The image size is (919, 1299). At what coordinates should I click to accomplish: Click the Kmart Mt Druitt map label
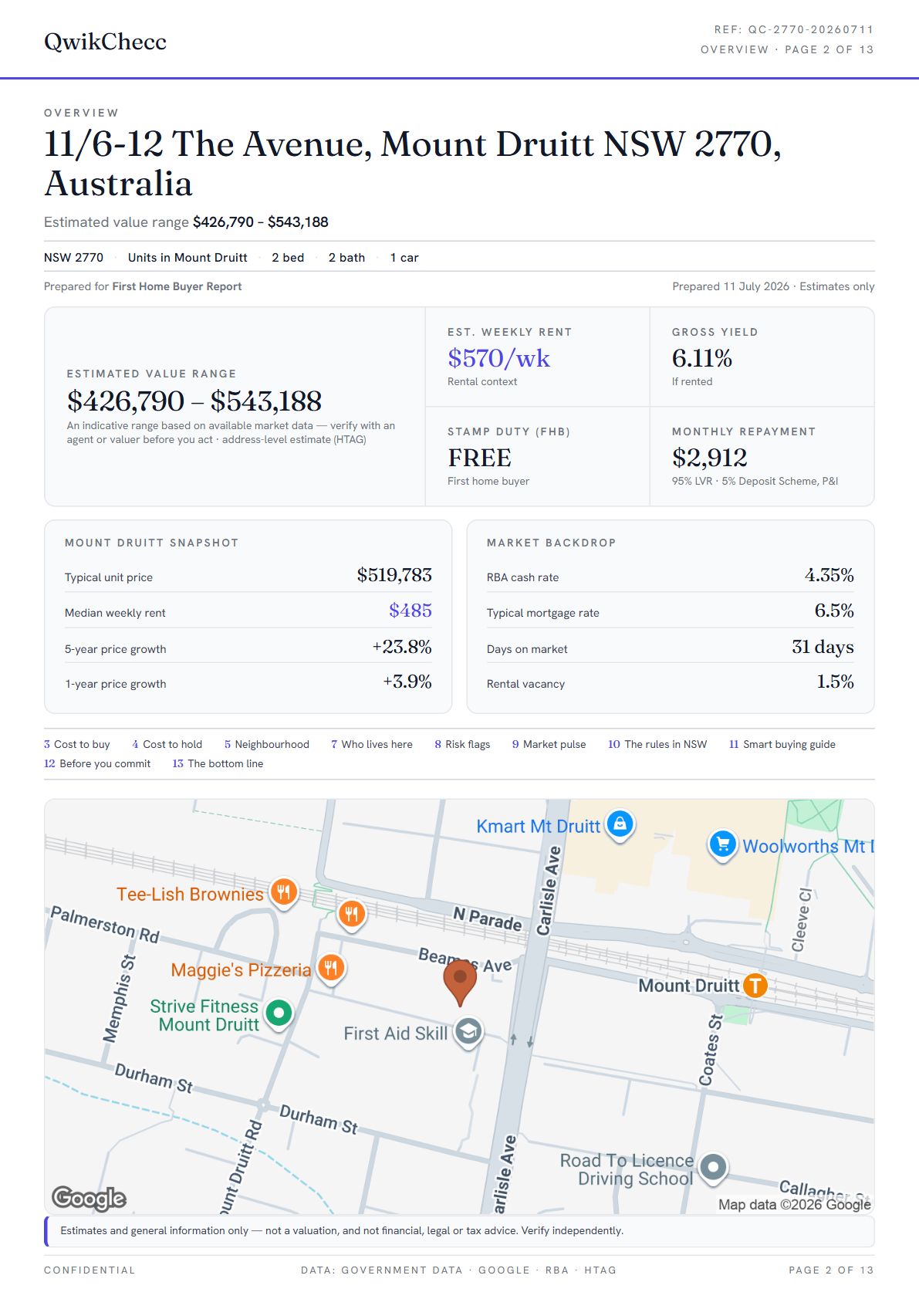538,826
